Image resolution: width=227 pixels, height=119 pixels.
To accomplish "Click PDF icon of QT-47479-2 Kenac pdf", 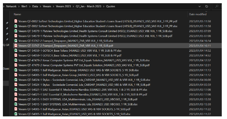I will (16, 65).
